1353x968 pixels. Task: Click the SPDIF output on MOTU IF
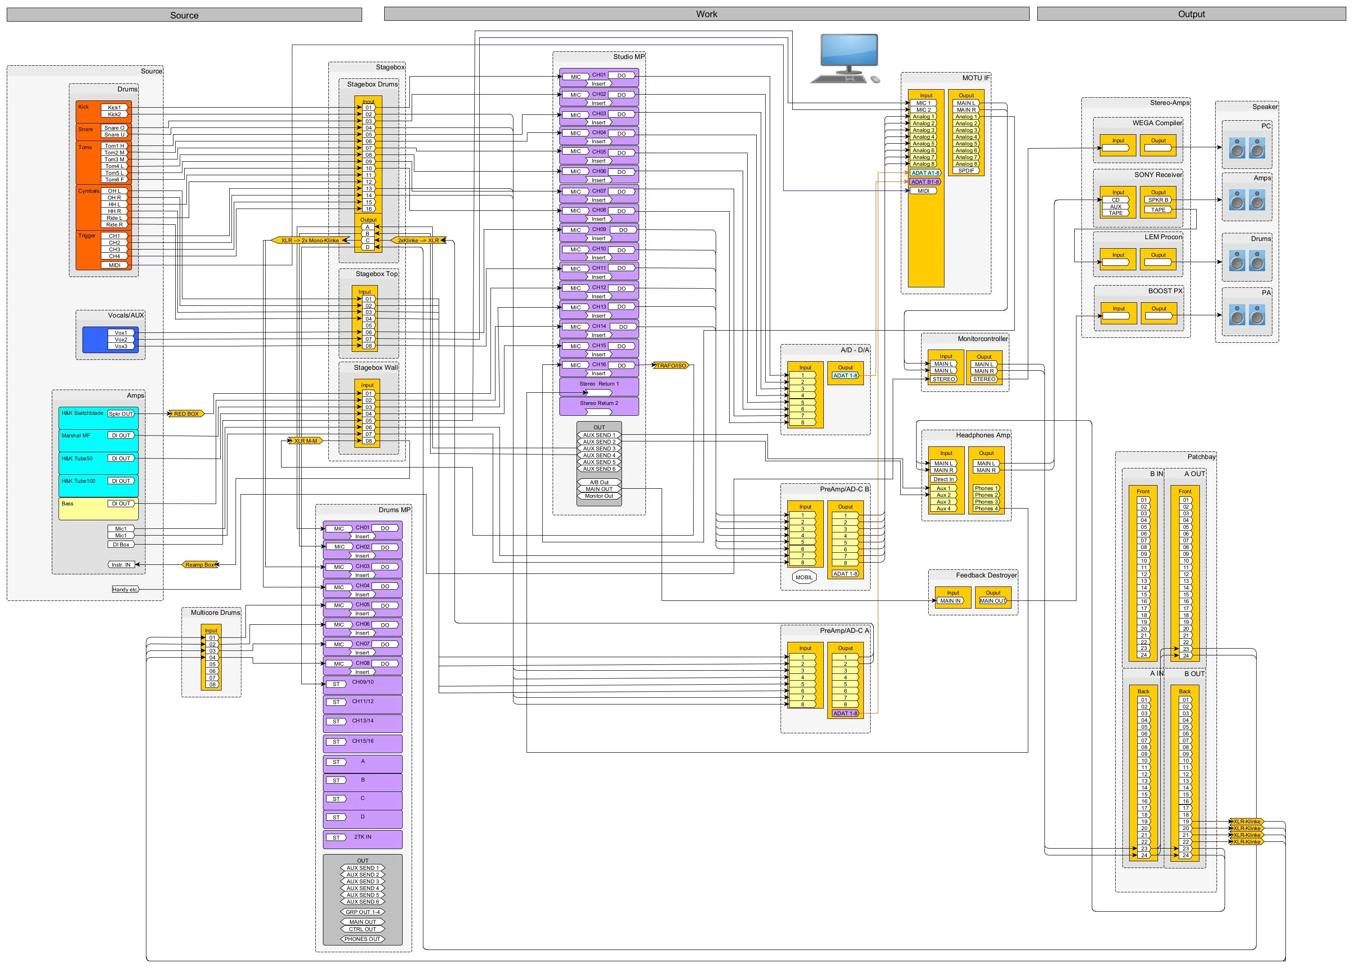click(966, 170)
